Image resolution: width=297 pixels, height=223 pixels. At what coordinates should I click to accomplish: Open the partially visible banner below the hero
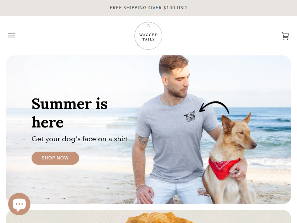pos(148,217)
